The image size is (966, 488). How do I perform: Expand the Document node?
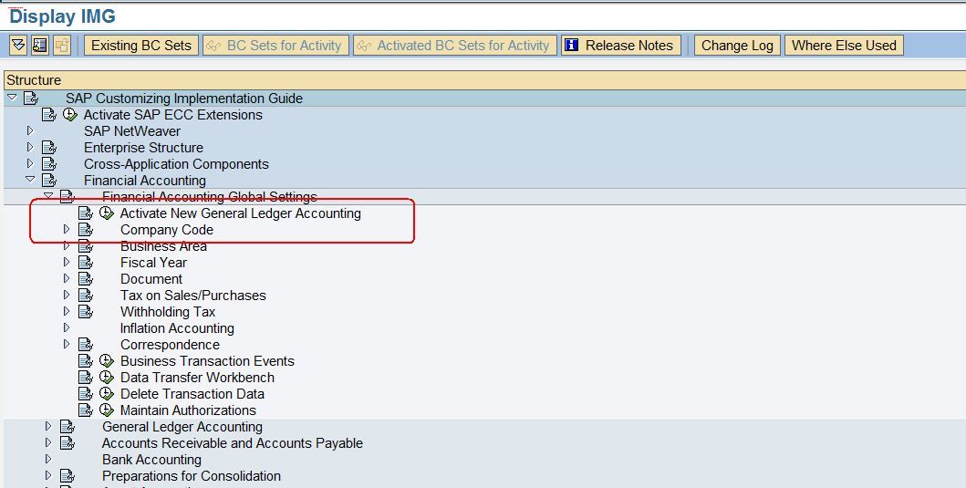pyautogui.click(x=67, y=278)
